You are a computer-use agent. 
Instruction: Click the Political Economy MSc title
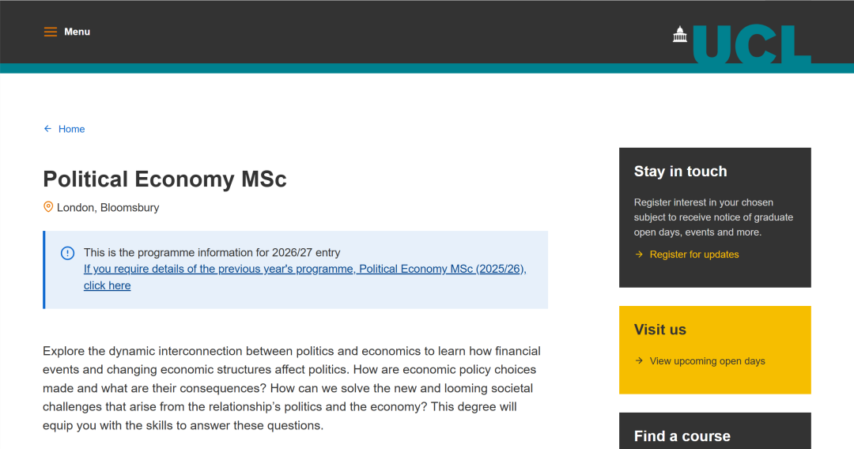tap(164, 179)
